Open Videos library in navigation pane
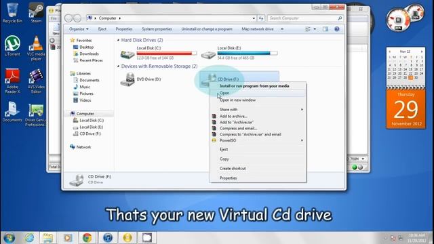Image resolution: width=434 pixels, height=244 pixels. [x=85, y=100]
